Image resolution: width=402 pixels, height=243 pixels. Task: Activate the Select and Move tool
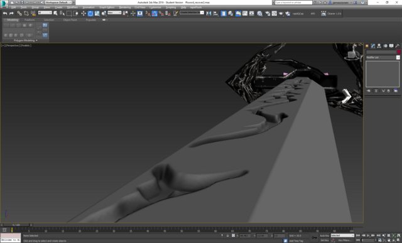pos(84,13)
